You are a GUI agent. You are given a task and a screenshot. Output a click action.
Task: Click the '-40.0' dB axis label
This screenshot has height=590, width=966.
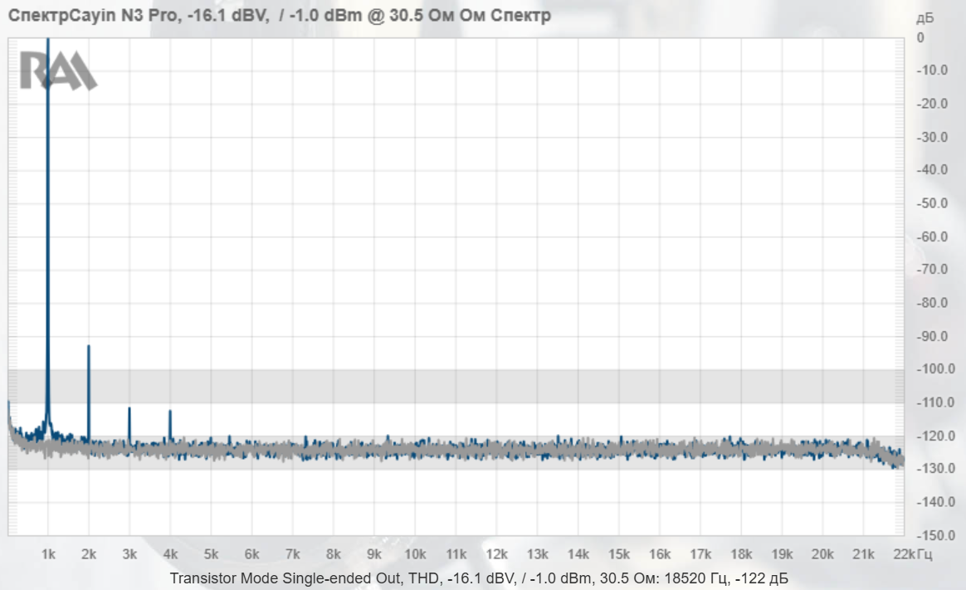pos(932,169)
